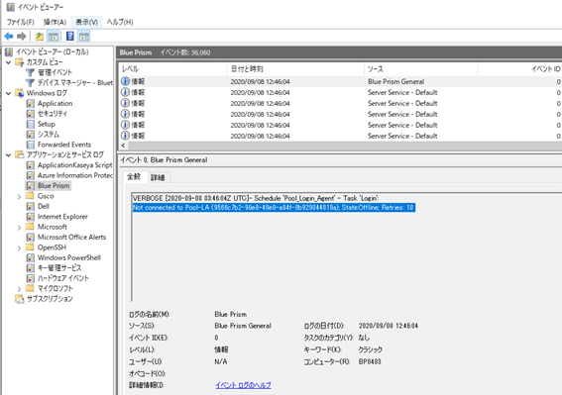
Task: Open the ヘルプ(H) menu
Action: point(120,22)
